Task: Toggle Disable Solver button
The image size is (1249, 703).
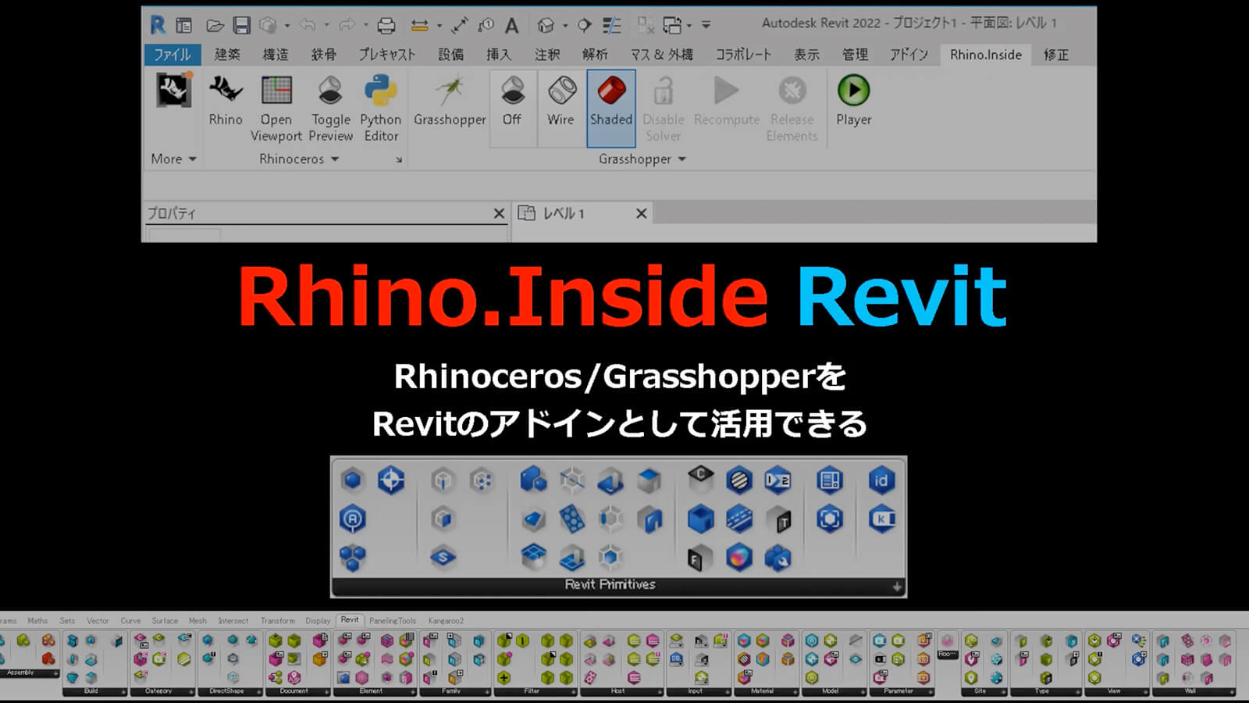Action: pyautogui.click(x=663, y=109)
